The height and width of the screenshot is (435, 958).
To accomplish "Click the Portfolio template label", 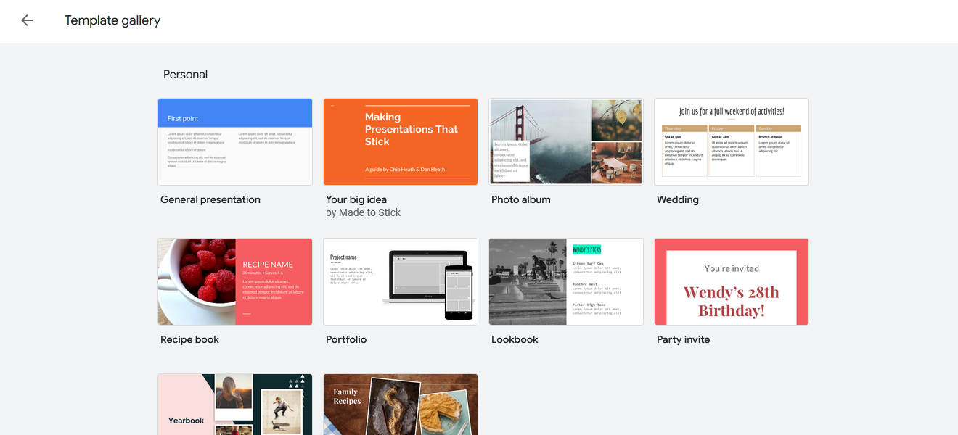I will tap(346, 339).
